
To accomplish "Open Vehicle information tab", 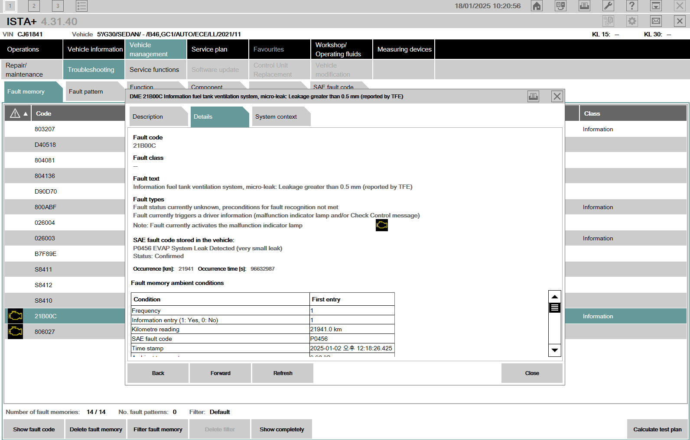I will 94,49.
